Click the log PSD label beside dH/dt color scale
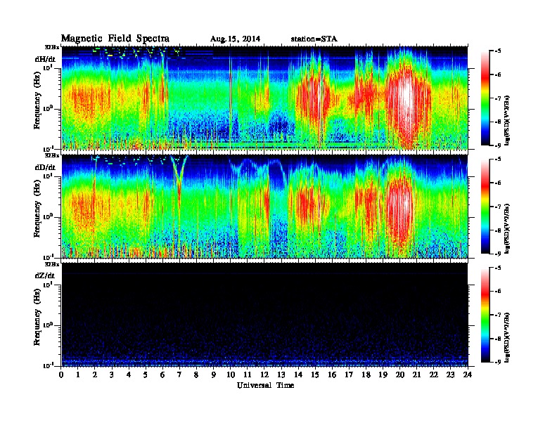Image resolution: width=557 pixels, height=430 pixels. [507, 120]
